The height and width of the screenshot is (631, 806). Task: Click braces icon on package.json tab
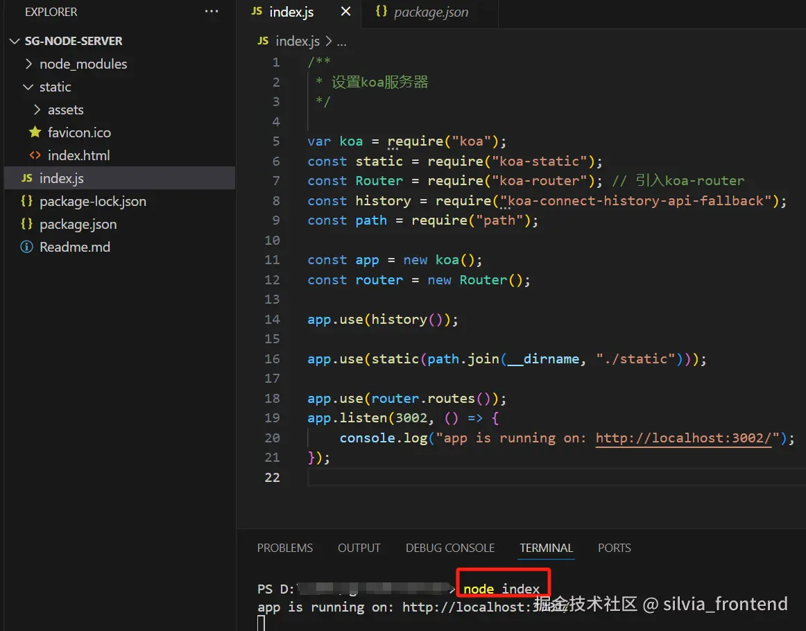pos(381,11)
